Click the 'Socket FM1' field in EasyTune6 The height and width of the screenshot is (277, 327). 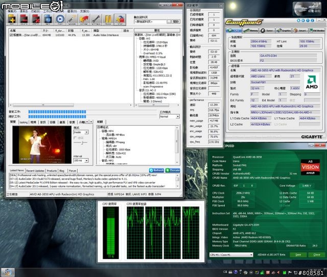(x=275, y=82)
